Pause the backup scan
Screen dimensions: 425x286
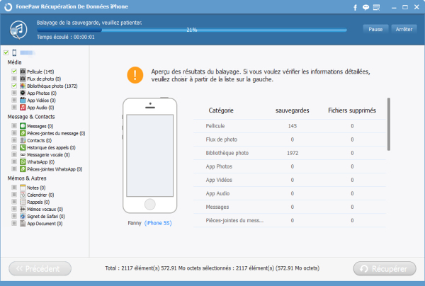click(375, 29)
